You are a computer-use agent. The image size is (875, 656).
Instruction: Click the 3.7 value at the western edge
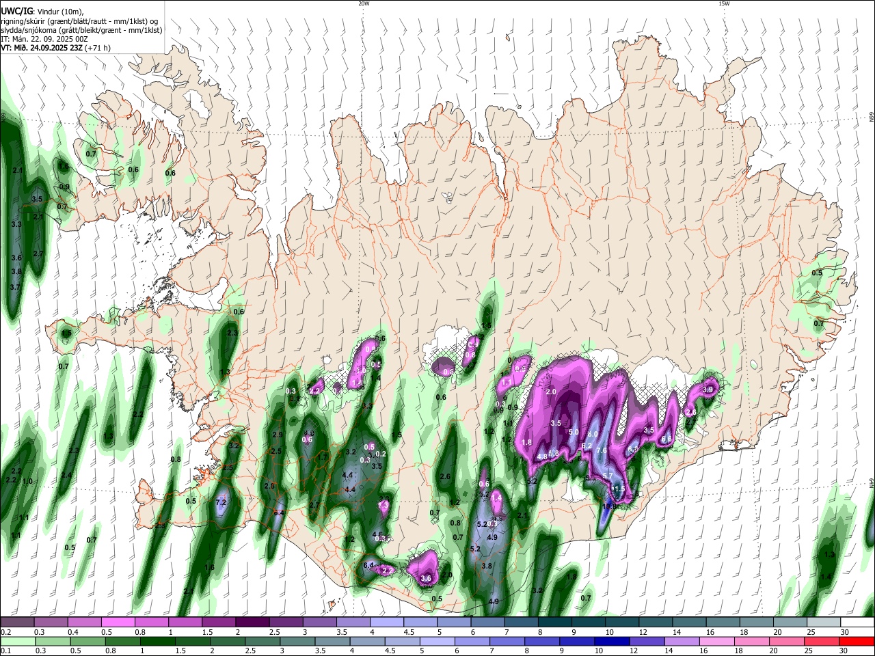pos(16,288)
